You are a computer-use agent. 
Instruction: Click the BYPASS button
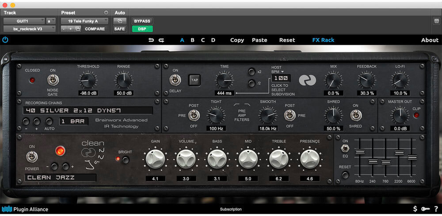pyautogui.click(x=142, y=21)
